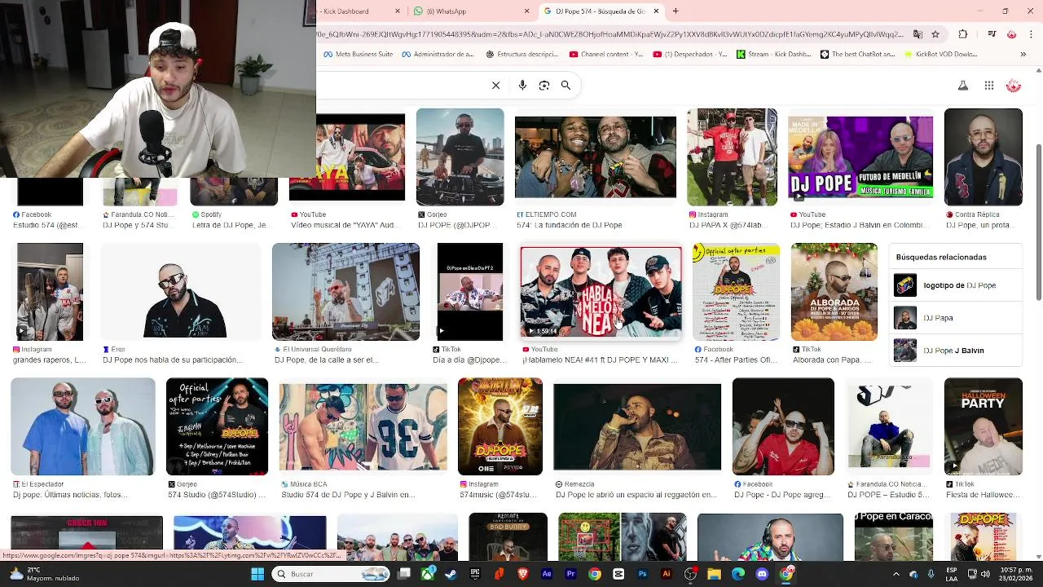
Task: Clear the Google search box text
Action: coord(495,85)
